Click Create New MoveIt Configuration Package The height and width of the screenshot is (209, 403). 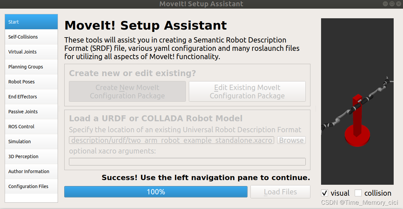click(x=127, y=91)
